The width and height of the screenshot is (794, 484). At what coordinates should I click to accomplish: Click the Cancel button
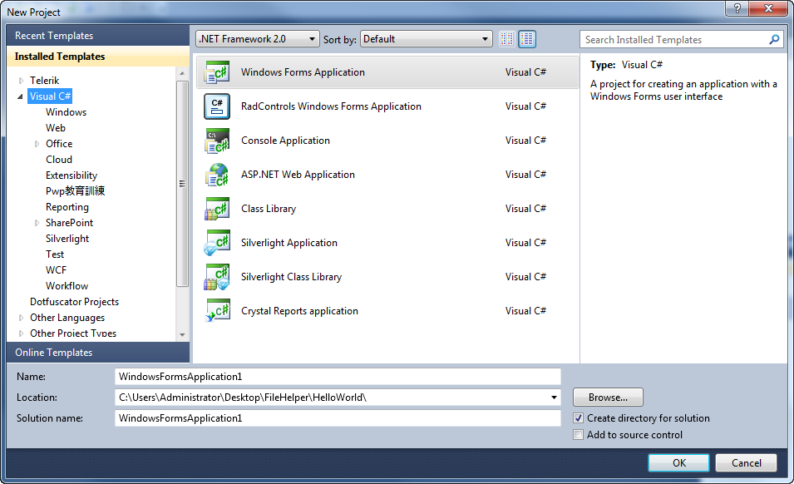point(746,462)
